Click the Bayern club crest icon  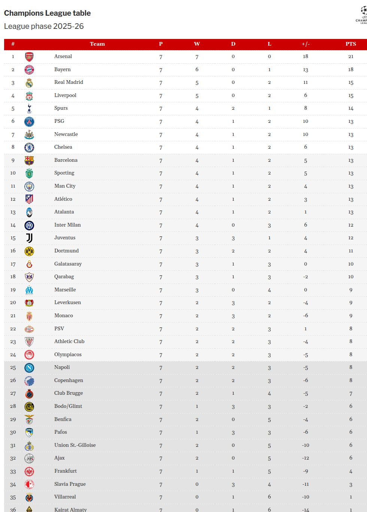(29, 70)
